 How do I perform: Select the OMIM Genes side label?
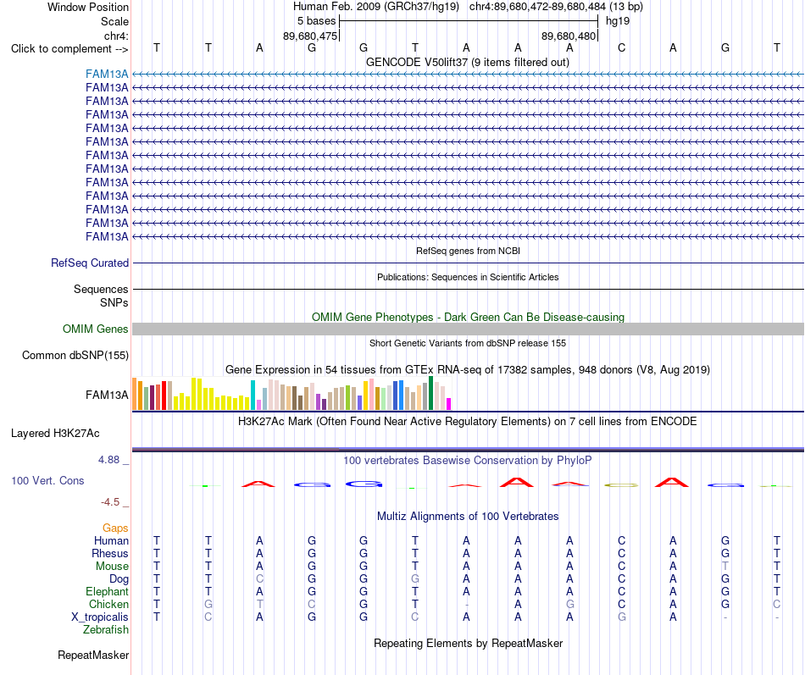point(95,329)
